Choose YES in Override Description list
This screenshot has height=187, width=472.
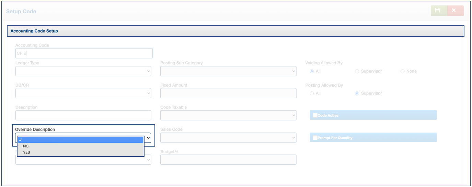[x=27, y=152]
